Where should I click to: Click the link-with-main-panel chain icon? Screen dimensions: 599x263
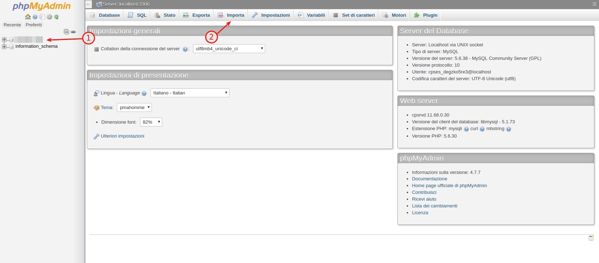(x=73, y=32)
